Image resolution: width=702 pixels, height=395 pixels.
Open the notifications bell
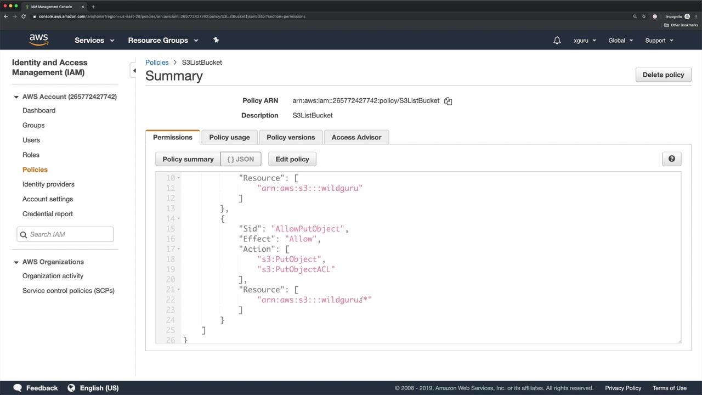pyautogui.click(x=557, y=41)
